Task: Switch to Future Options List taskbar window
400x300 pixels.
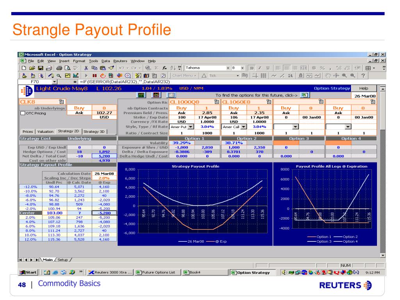Action: pos(158,272)
